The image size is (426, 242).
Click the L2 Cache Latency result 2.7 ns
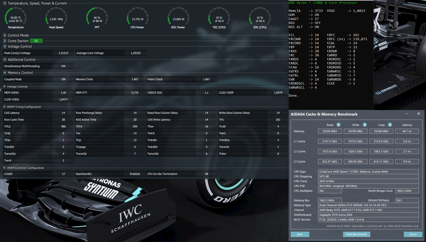[407, 151]
